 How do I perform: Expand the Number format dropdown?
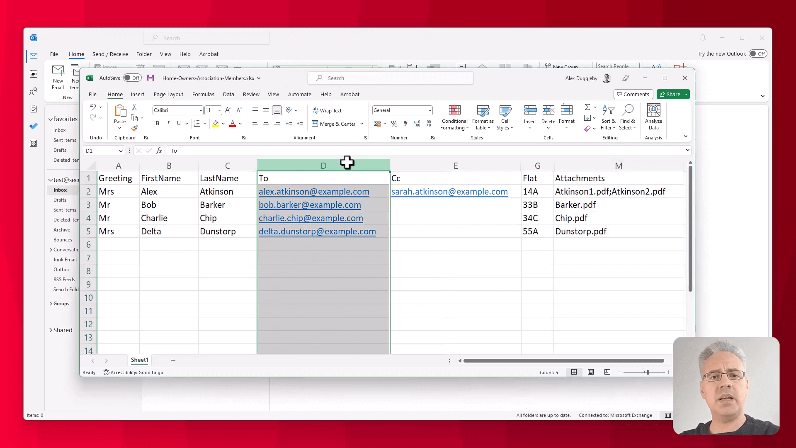[x=430, y=110]
